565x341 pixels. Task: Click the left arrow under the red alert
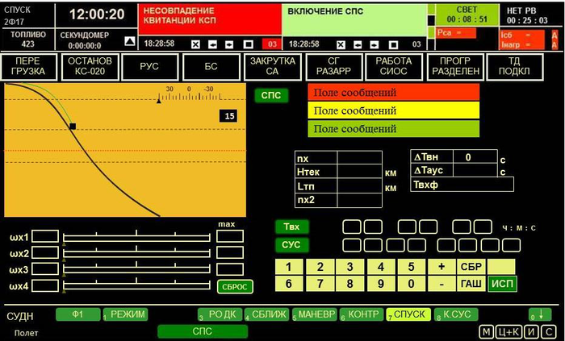click(213, 44)
